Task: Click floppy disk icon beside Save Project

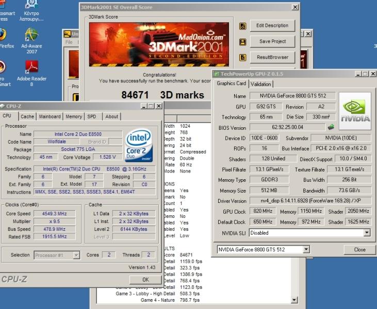Action: coord(242,42)
